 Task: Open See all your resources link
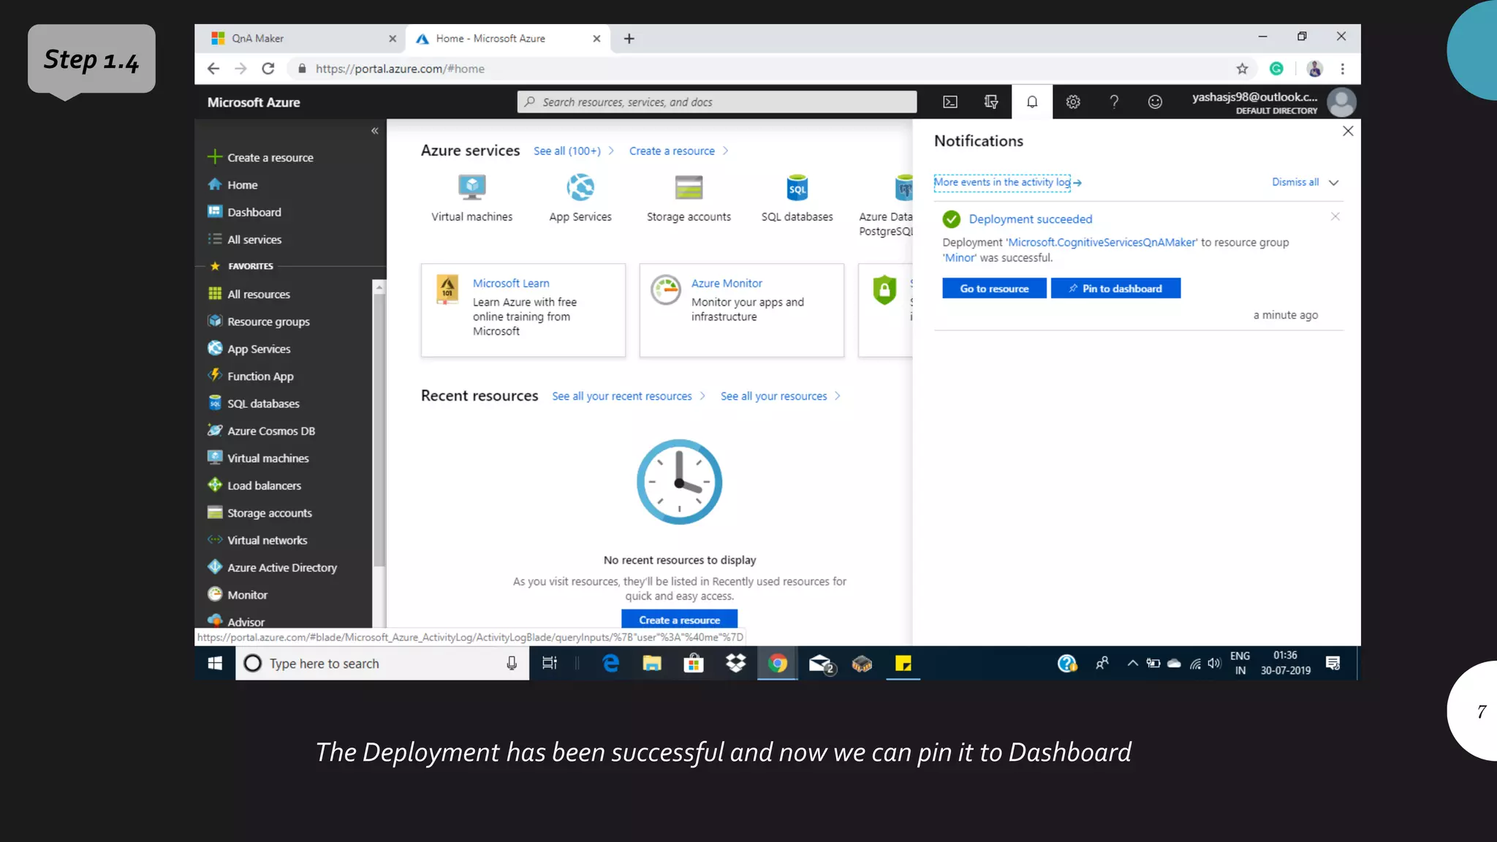773,396
